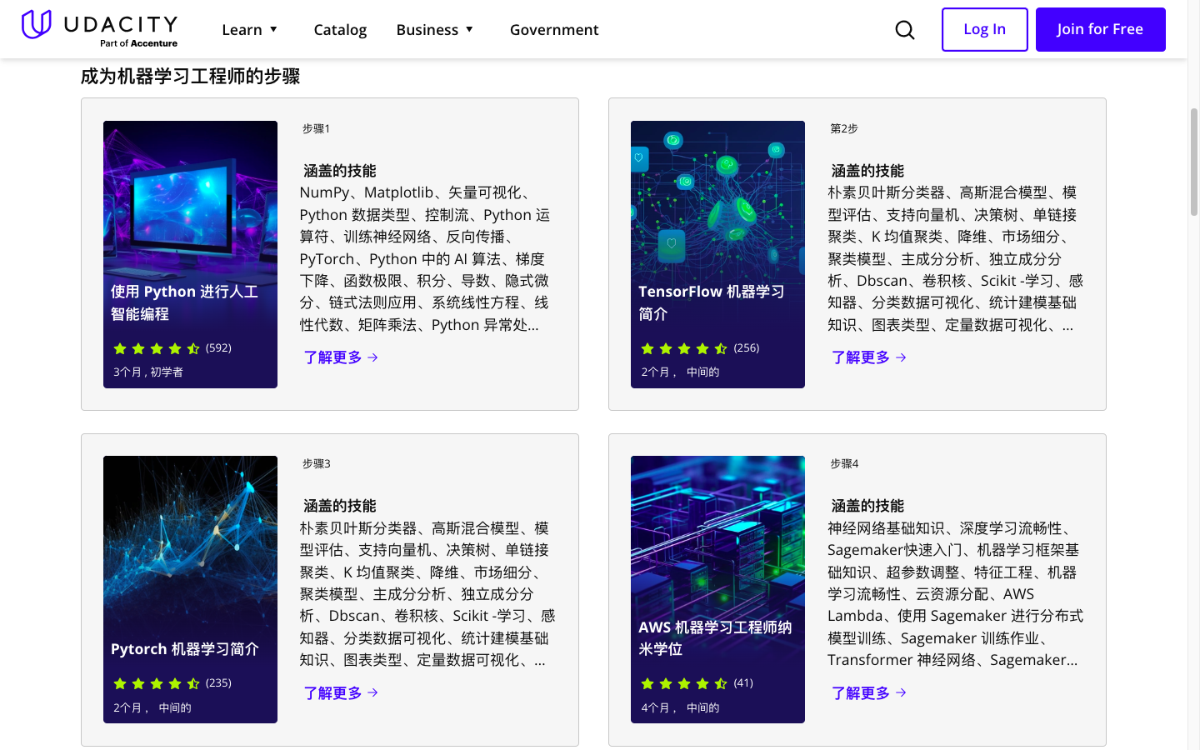The image size is (1200, 750).
Task: Open the Government menu item
Action: click(x=554, y=30)
